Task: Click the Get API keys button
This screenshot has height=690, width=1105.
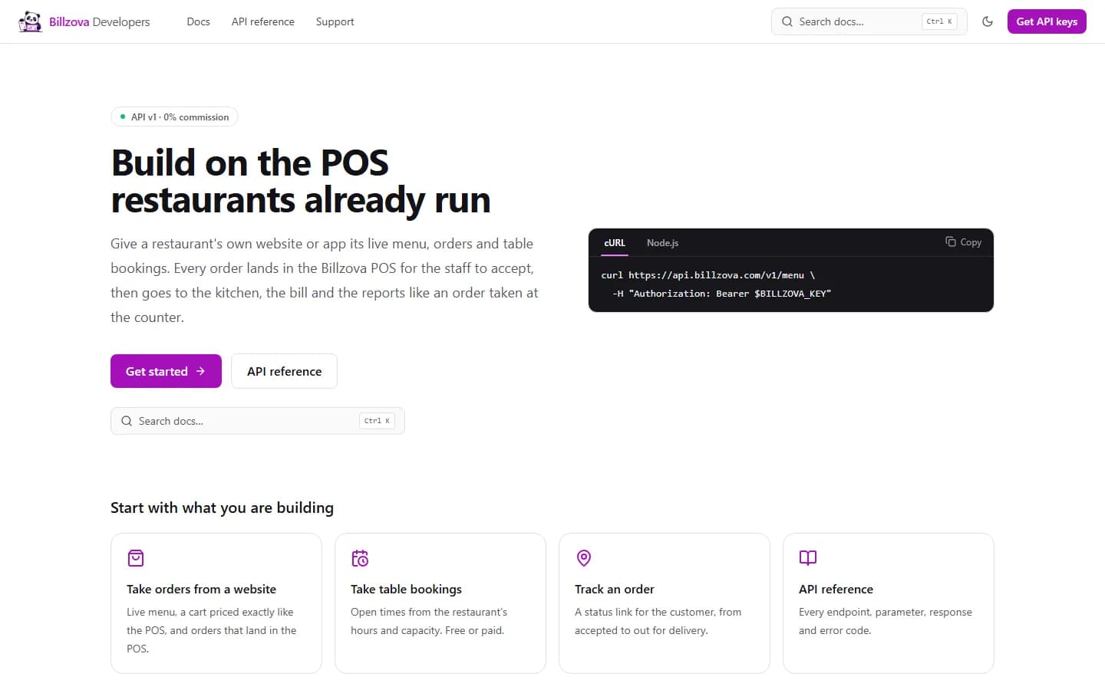Action: [1047, 21]
